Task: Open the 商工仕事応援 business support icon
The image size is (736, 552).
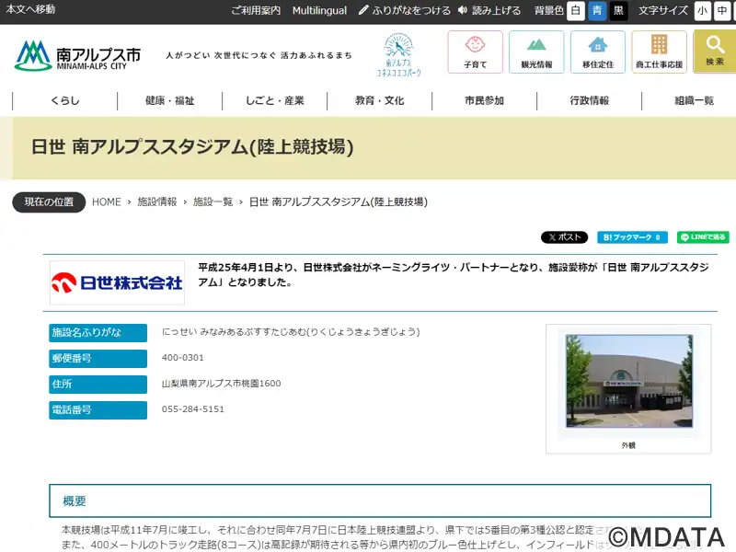Action: tap(659, 52)
